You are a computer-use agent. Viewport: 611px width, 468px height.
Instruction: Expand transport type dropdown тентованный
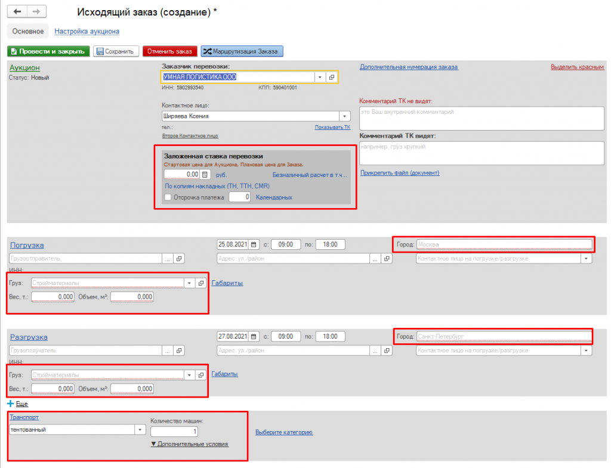(x=140, y=429)
